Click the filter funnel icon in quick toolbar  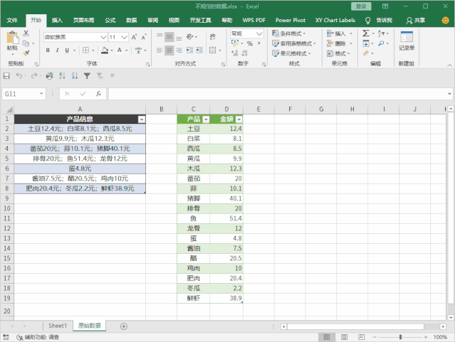tap(88, 75)
